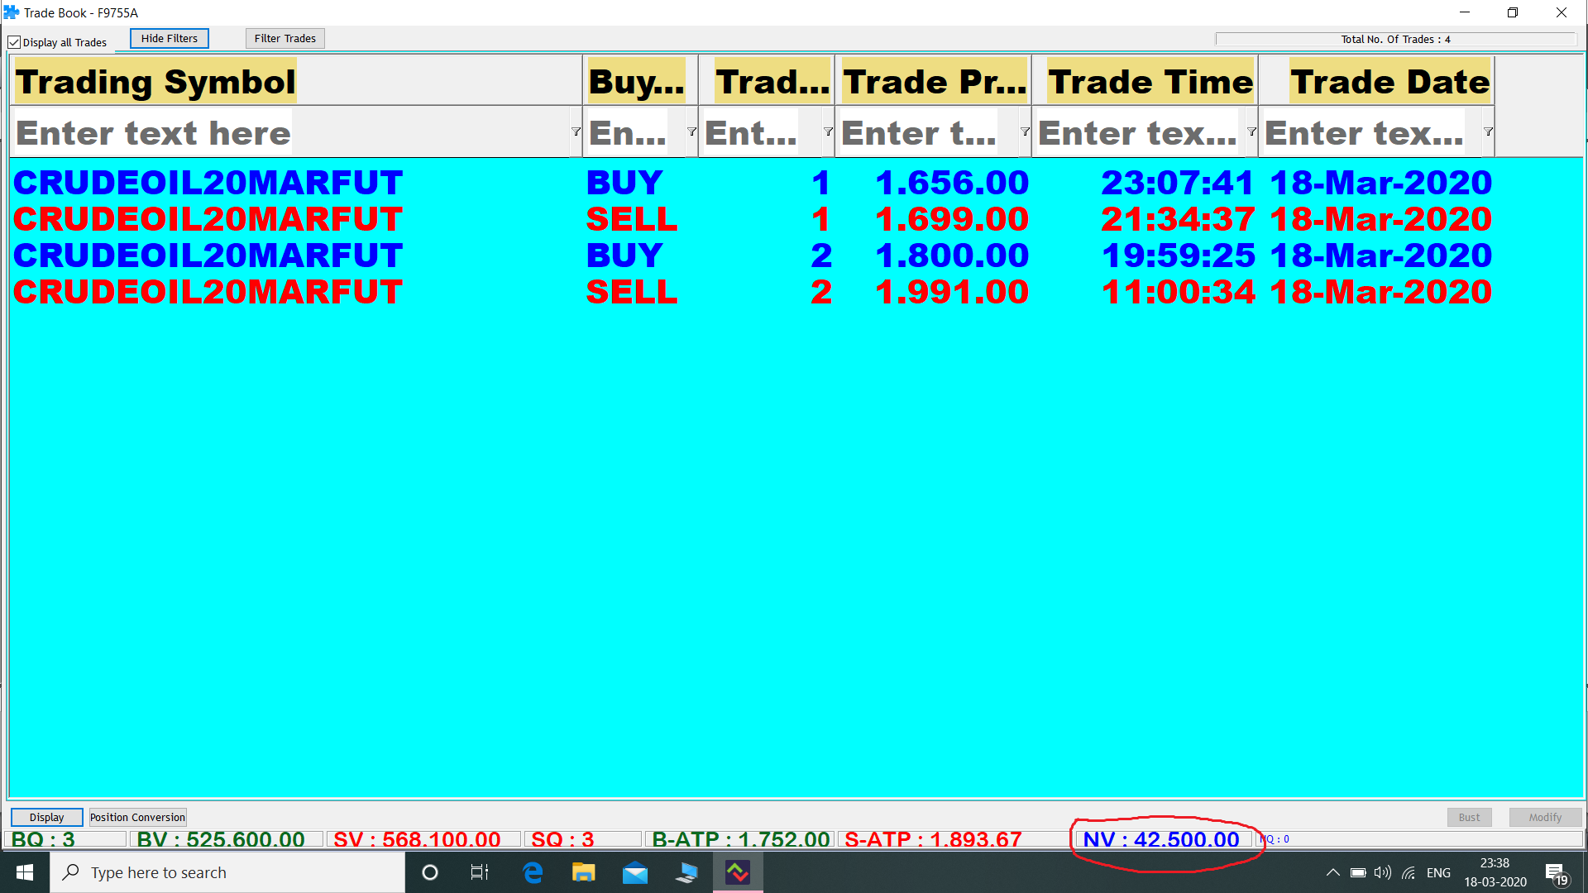
Task: Open Microsoft Edge from the taskbar
Action: coord(533,872)
